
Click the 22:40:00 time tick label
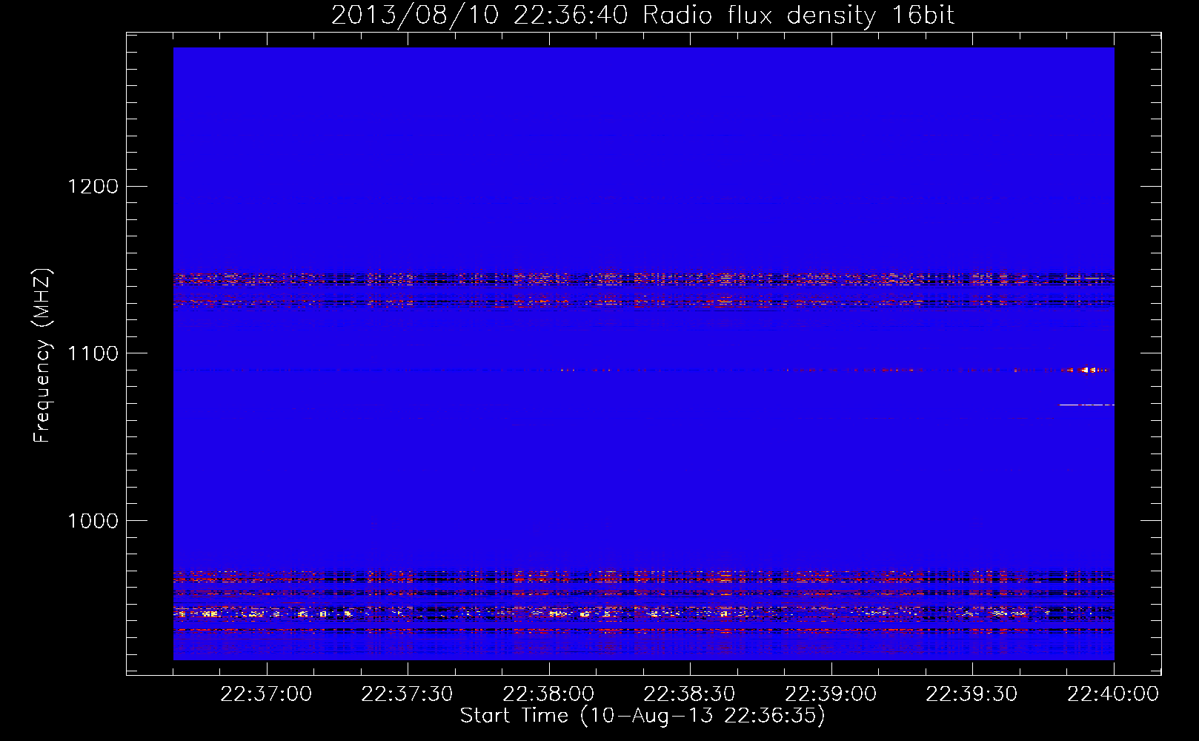coord(1113,694)
